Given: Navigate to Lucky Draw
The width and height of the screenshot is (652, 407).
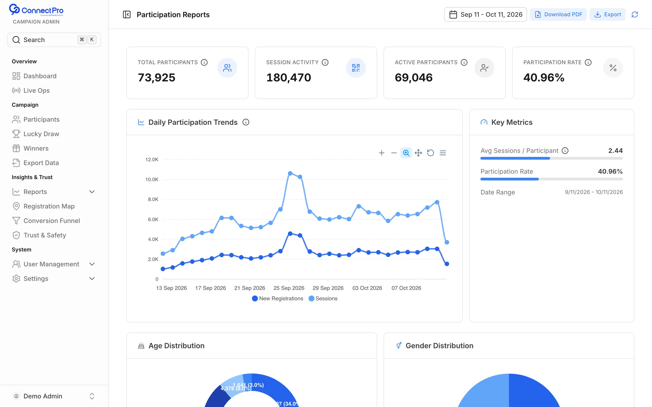Looking at the screenshot, I should (x=54, y=134).
